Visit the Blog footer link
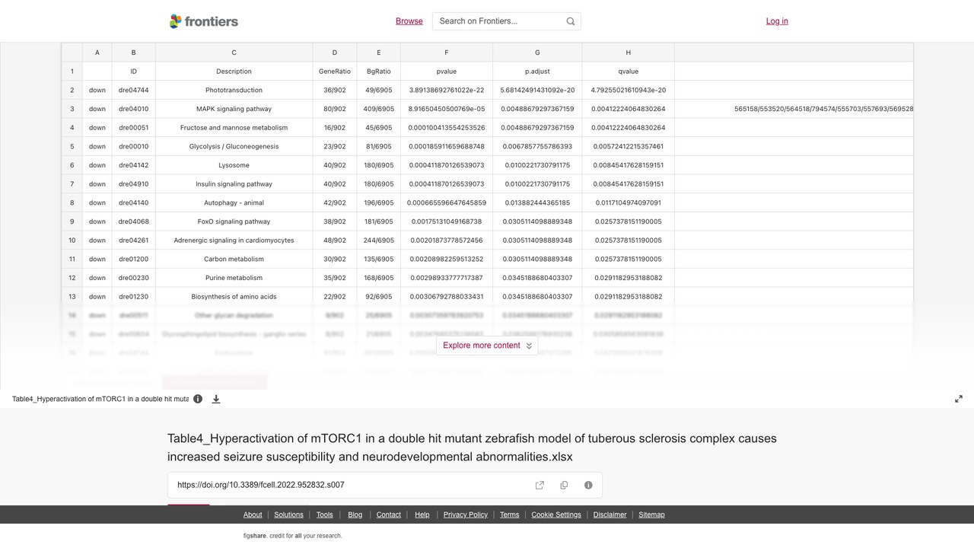The width and height of the screenshot is (974, 548). (x=355, y=515)
